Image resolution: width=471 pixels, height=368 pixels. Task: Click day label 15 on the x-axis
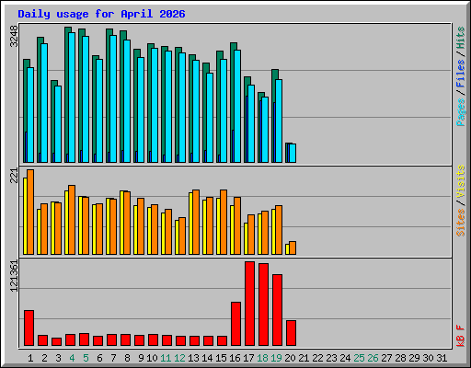(221, 358)
